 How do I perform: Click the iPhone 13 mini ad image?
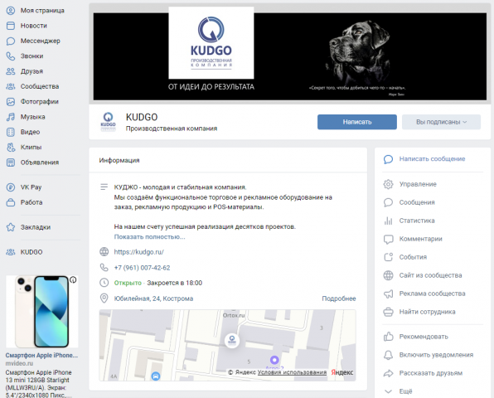tap(42, 312)
